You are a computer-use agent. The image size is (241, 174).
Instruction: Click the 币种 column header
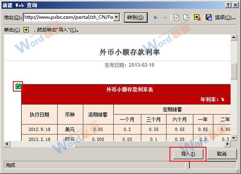pyautogui.click(x=70, y=114)
